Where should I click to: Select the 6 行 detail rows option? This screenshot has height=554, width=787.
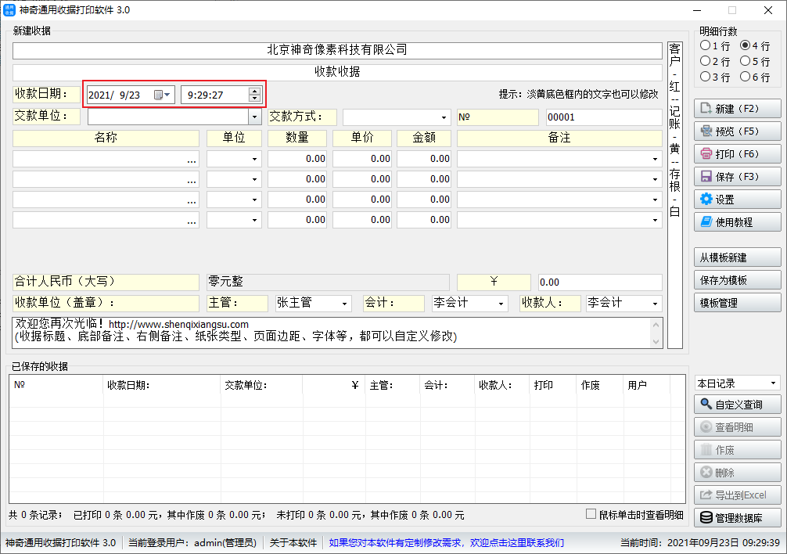[x=755, y=77]
